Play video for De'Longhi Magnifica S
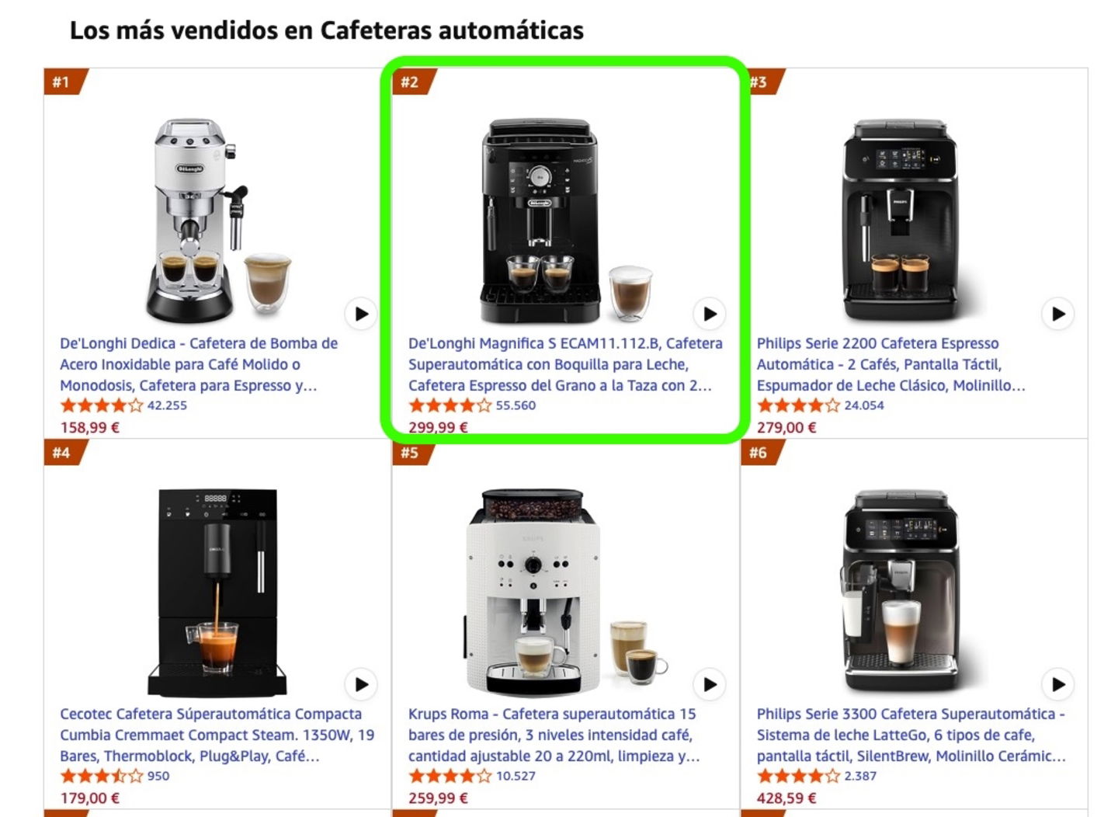Viewport: 1118px width, 817px height. [x=710, y=314]
